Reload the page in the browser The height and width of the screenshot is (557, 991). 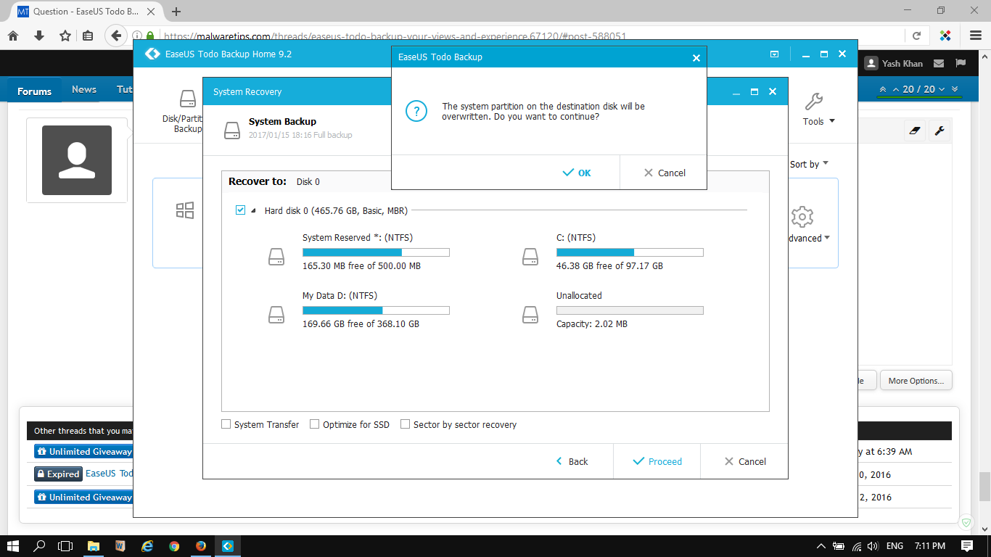tap(917, 36)
